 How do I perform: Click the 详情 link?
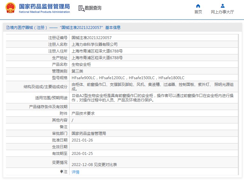pyautogui.click(x=75, y=172)
